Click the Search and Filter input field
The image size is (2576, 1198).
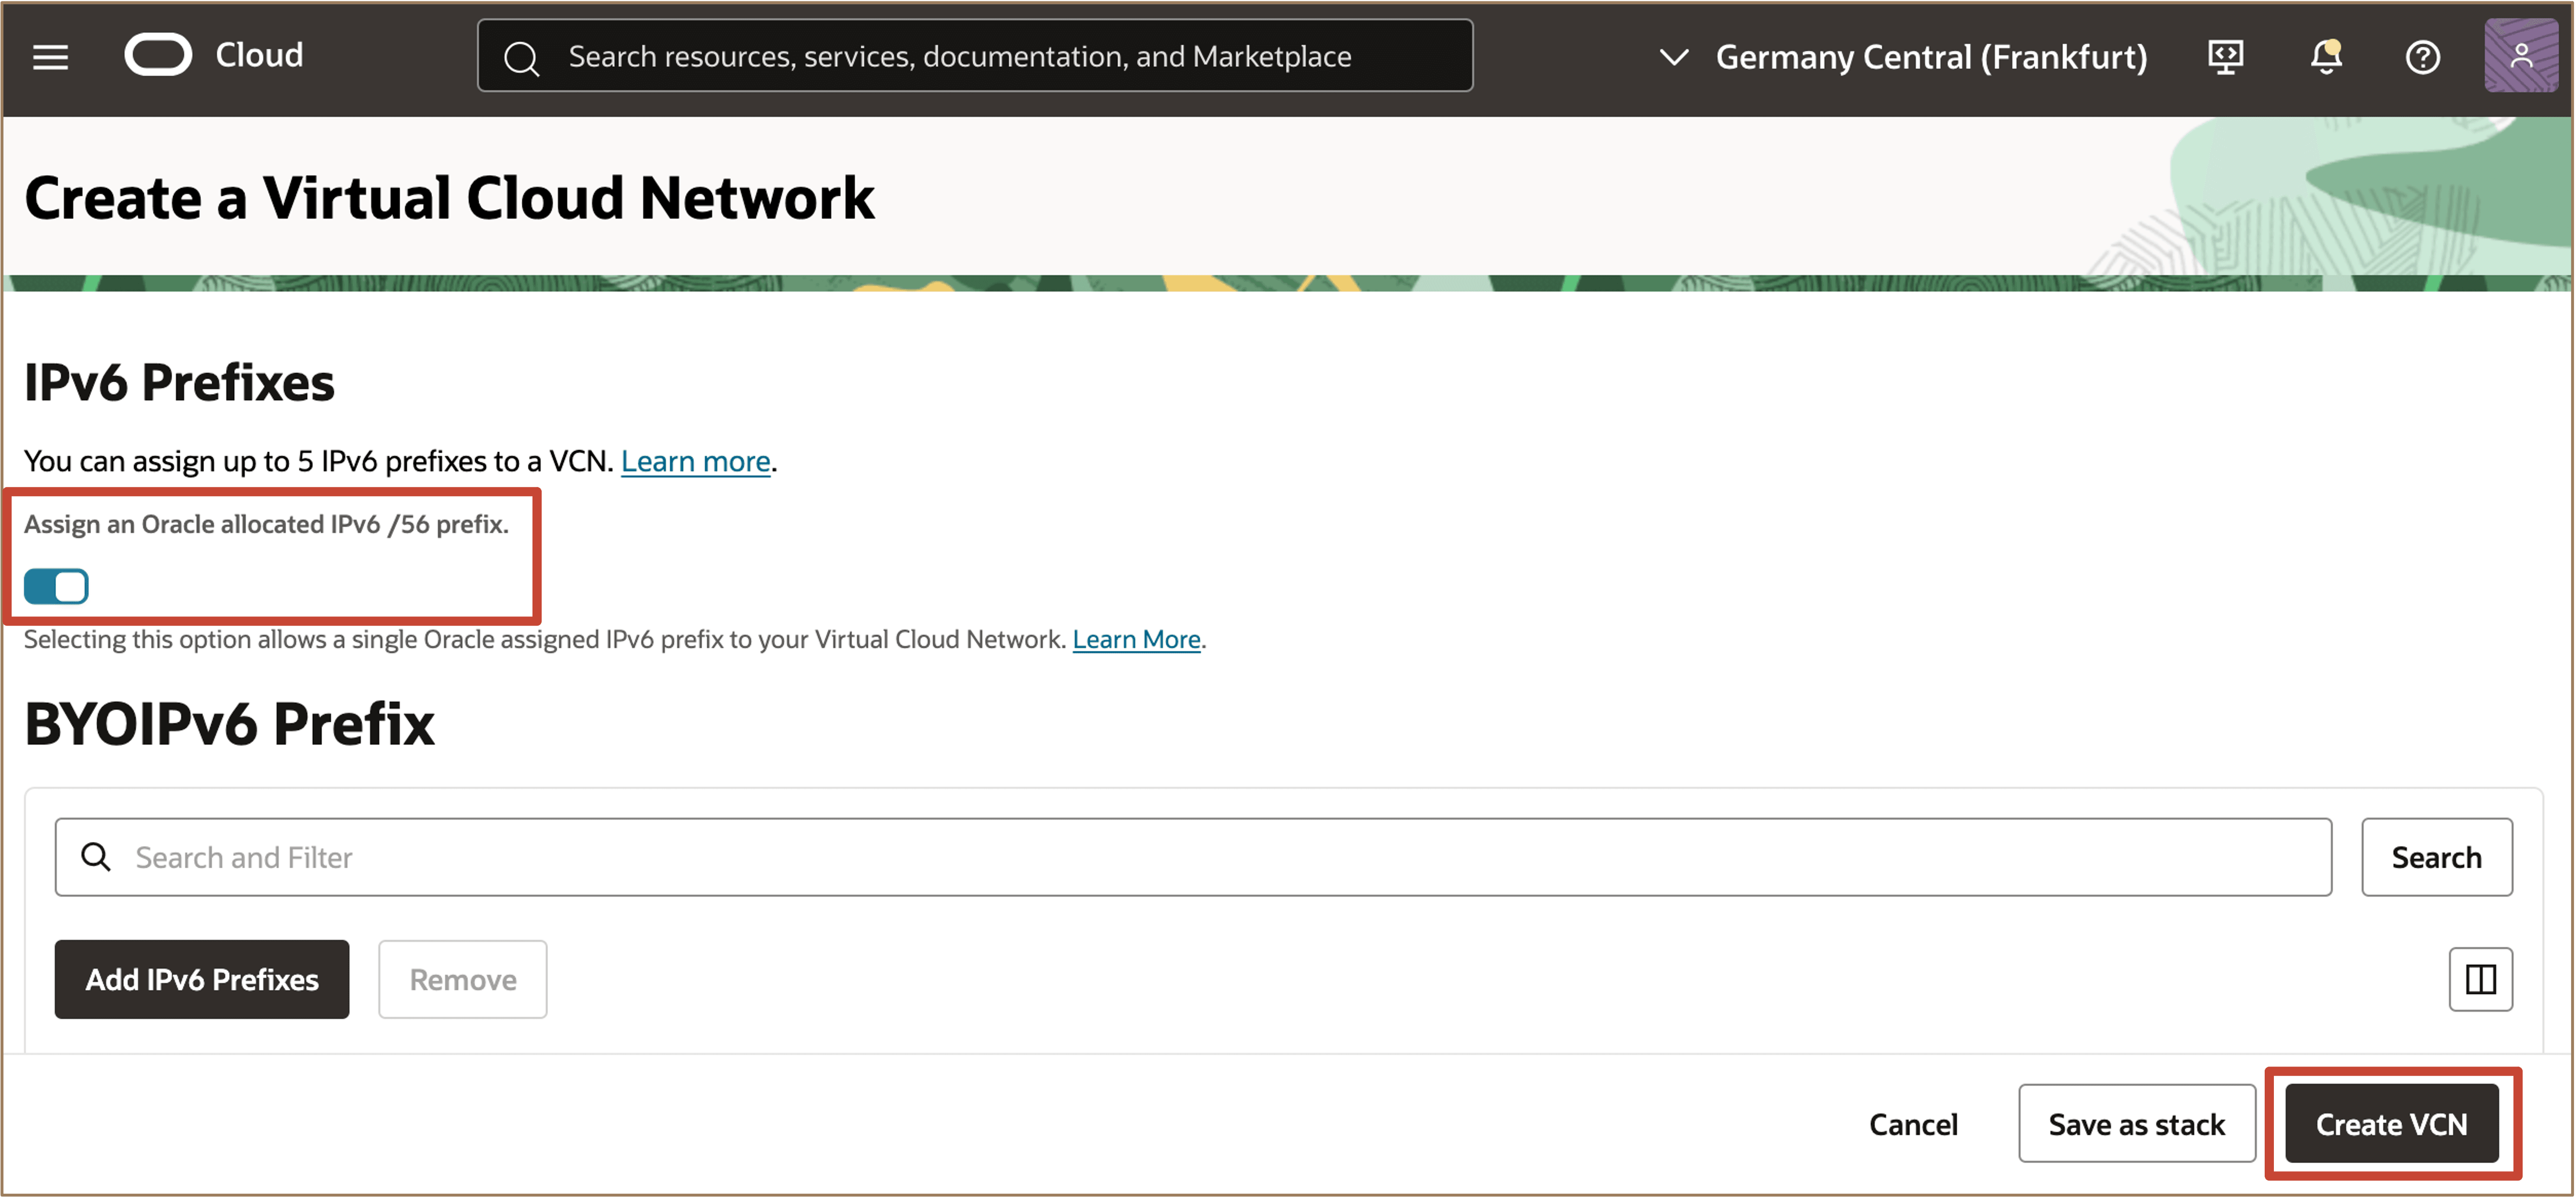tap(1220, 857)
